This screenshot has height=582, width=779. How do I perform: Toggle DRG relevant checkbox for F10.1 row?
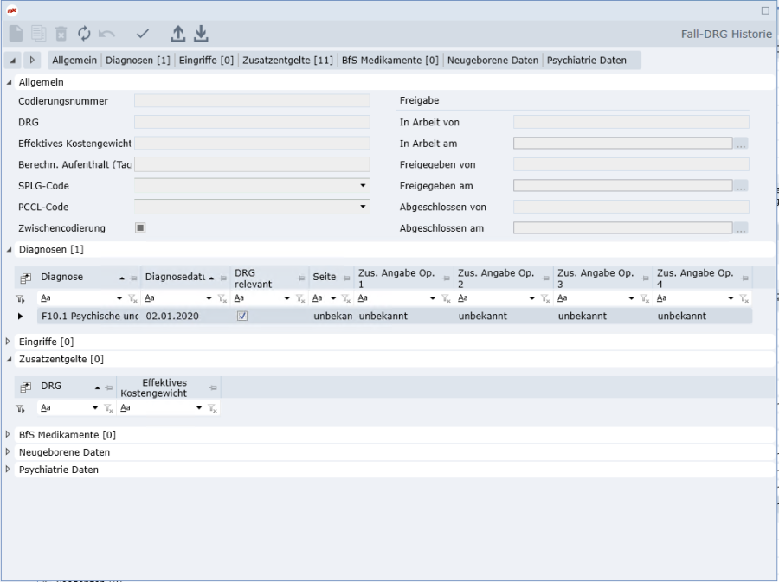(242, 317)
